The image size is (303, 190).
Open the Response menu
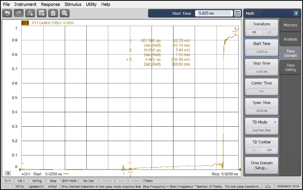click(x=50, y=4)
